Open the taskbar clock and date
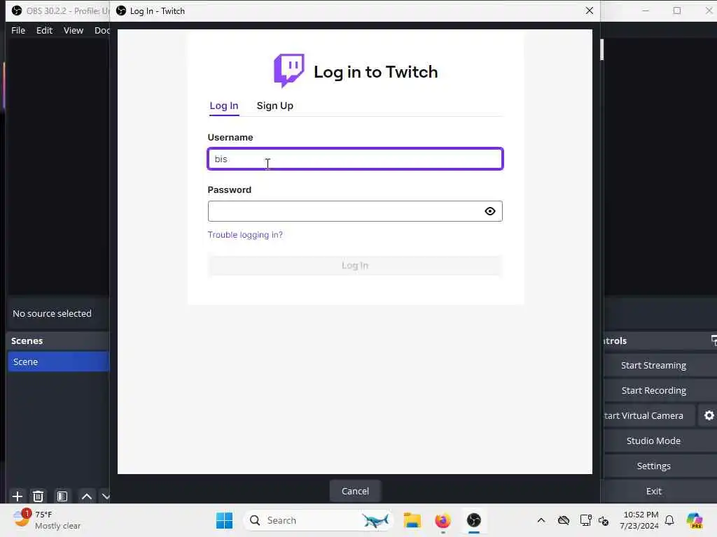 point(640,520)
